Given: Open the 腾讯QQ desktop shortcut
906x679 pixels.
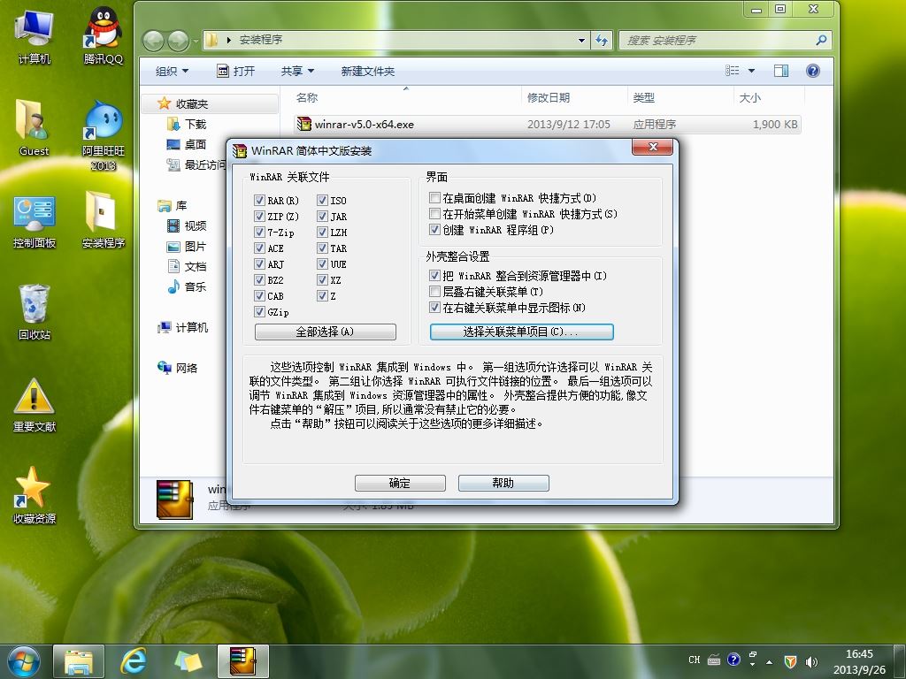Looking at the screenshot, I should click(x=103, y=35).
